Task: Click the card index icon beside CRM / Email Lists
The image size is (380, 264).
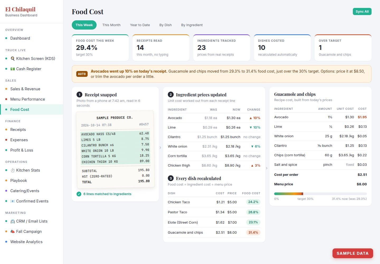Action: coord(12,221)
